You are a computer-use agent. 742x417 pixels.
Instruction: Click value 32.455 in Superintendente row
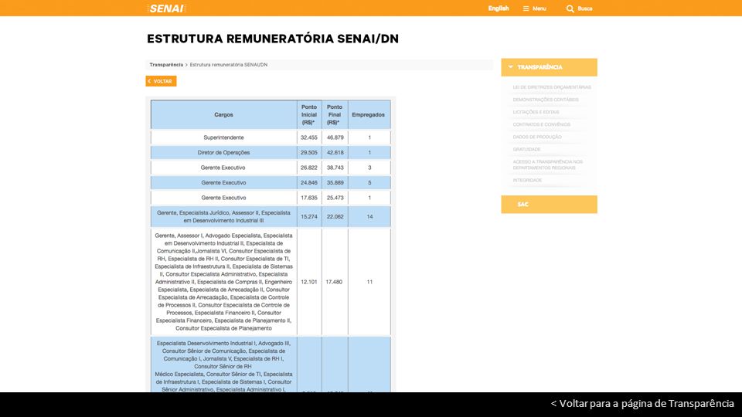[x=309, y=137]
